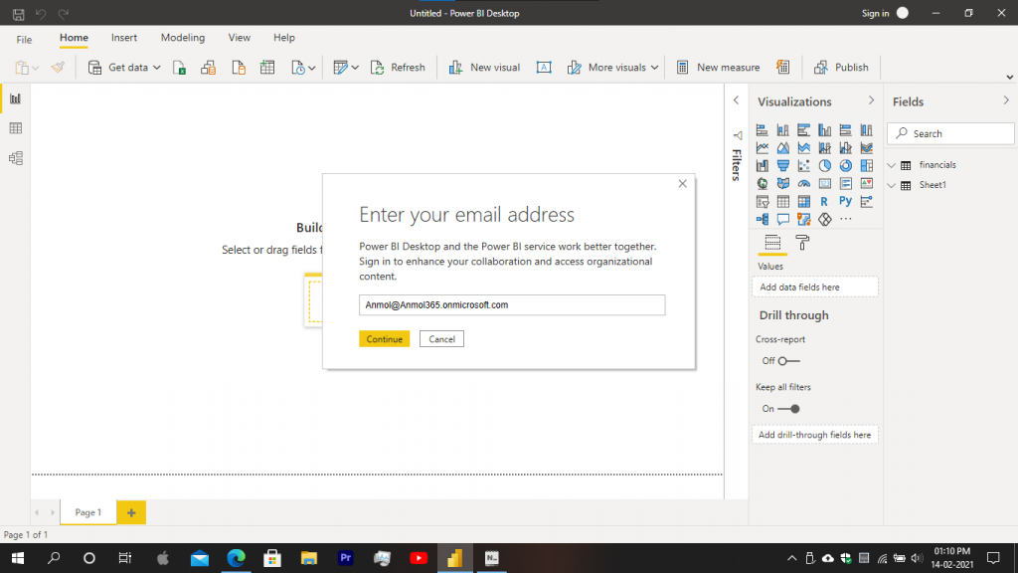The height and width of the screenshot is (573, 1018).
Task: Switch to the Modeling ribbon tab
Action: click(183, 38)
